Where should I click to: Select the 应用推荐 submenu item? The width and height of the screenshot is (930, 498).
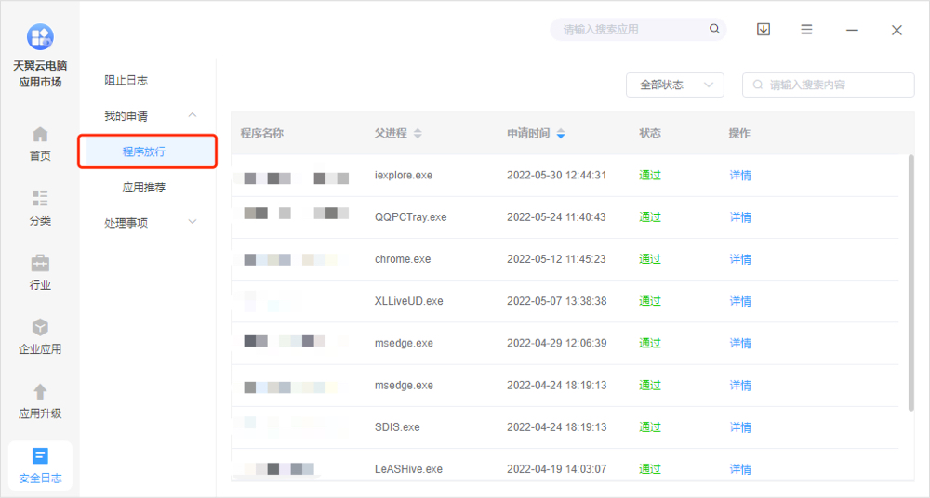coord(143,187)
